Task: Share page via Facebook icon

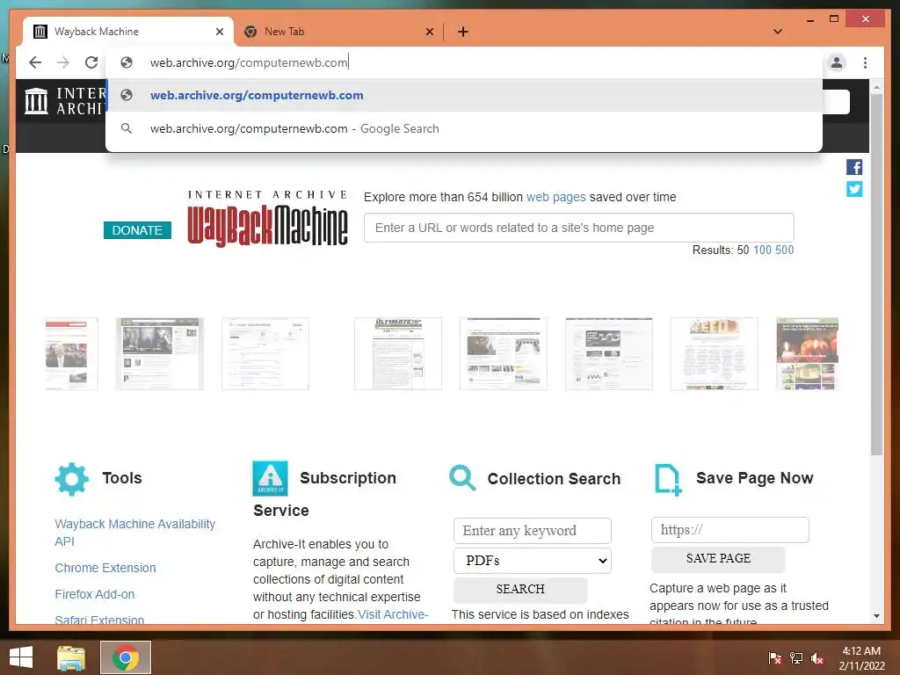Action: click(x=854, y=167)
